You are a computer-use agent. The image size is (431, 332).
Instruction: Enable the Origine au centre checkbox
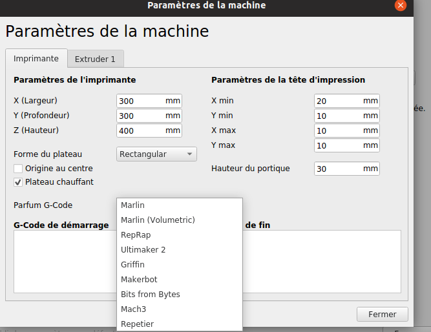click(x=19, y=169)
